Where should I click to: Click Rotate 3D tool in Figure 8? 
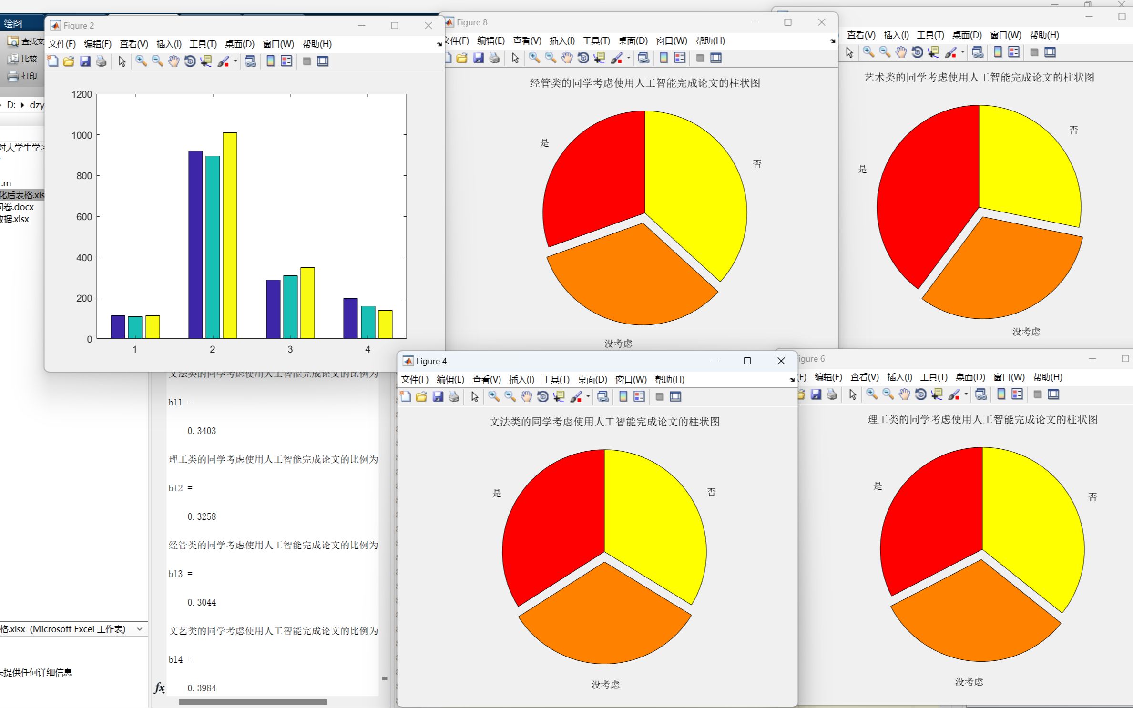[x=583, y=58]
